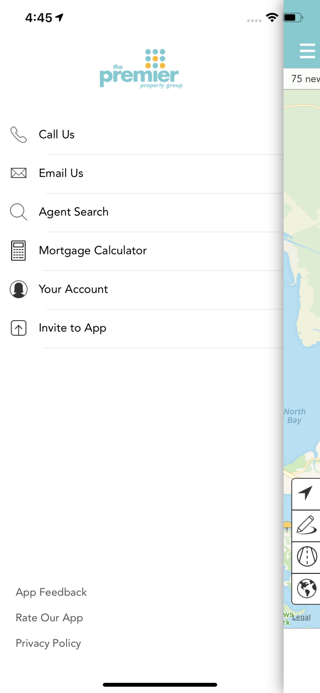Tap the phone icon next to Call Us
Screen dimensions: 320x693
coord(18,134)
